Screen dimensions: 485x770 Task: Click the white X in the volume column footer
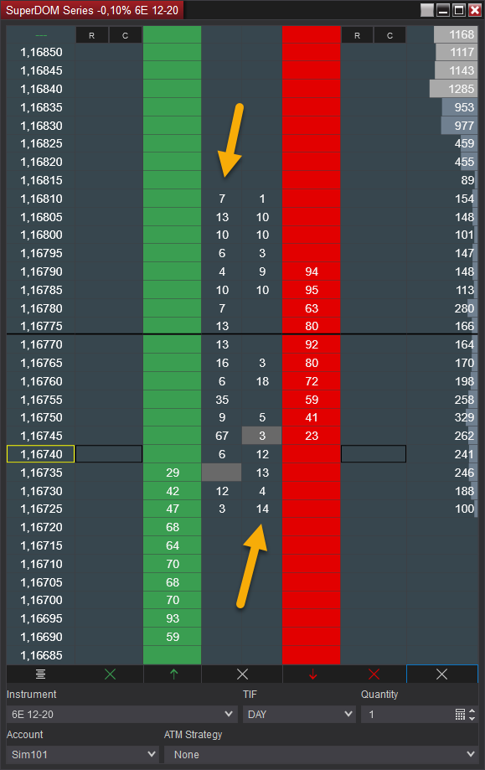pyautogui.click(x=441, y=674)
